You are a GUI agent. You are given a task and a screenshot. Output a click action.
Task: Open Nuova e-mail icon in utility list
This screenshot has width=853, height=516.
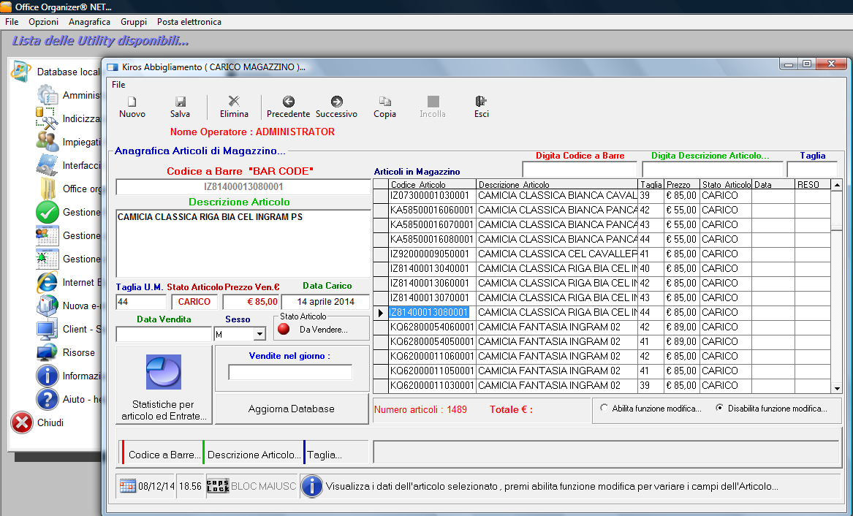[48, 306]
